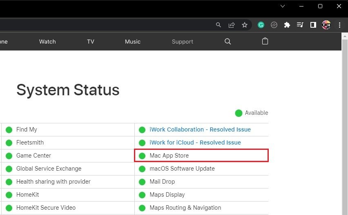Open the Grammarly extension

coord(261,25)
